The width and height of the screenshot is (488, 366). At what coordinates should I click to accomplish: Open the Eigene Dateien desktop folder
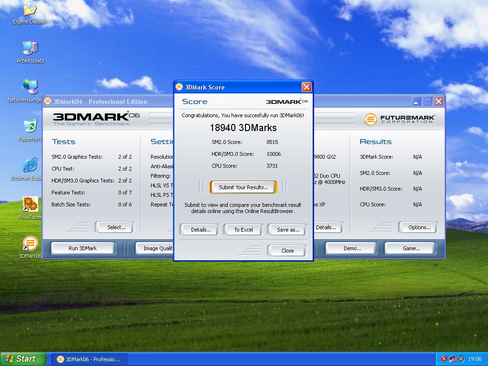pyautogui.click(x=30, y=10)
